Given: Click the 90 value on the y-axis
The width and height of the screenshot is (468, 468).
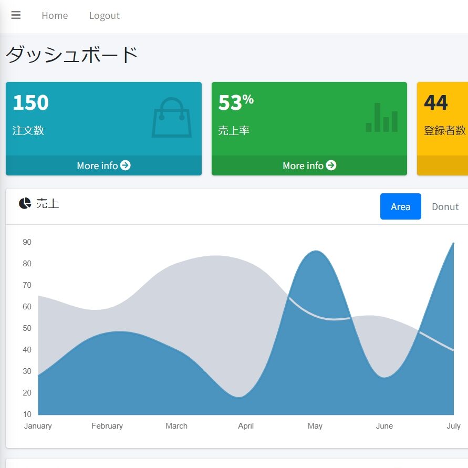Looking at the screenshot, I should [27, 242].
